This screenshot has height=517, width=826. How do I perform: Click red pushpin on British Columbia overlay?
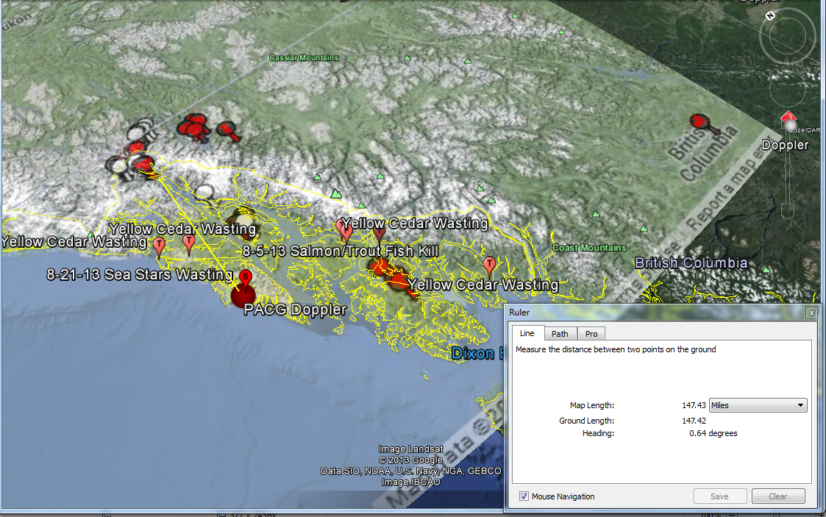coord(699,121)
